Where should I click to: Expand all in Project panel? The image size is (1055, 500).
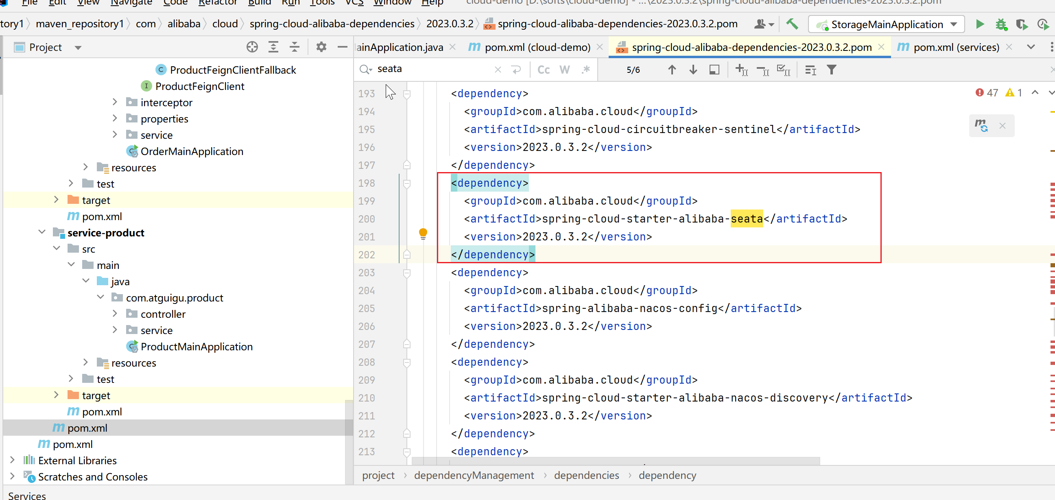273,47
